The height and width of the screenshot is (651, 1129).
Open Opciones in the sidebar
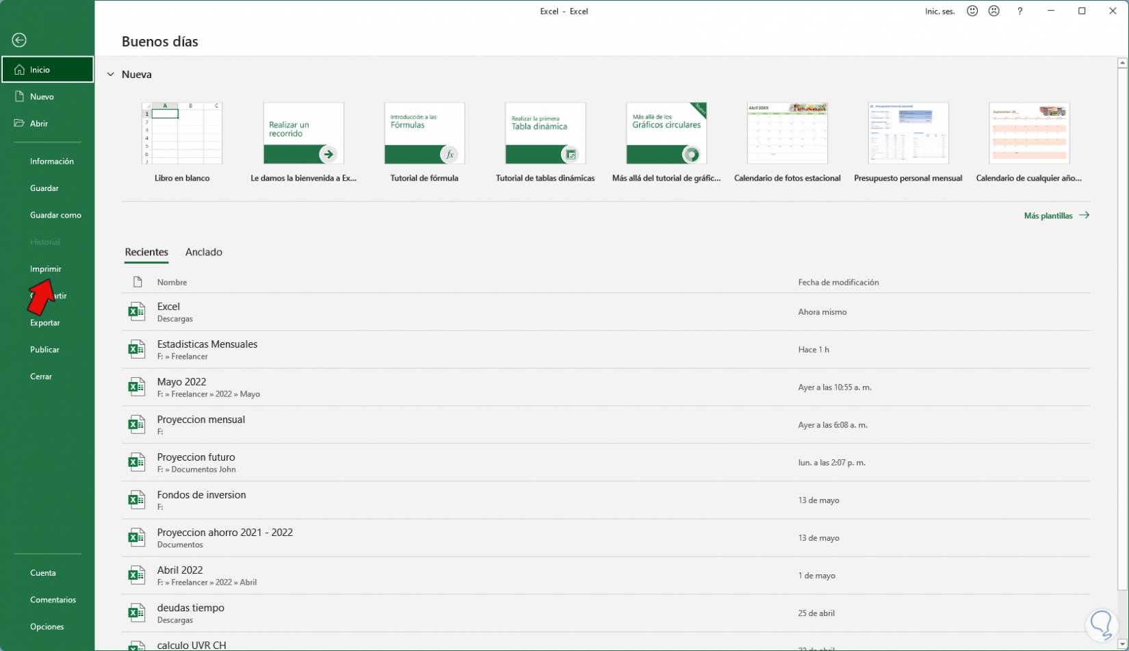point(47,626)
